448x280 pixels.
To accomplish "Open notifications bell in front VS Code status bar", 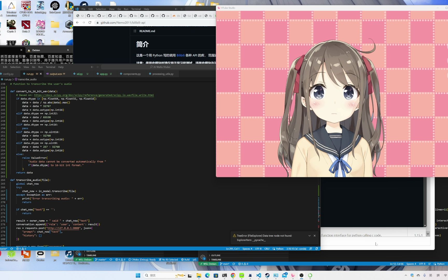I will [x=317, y=249].
